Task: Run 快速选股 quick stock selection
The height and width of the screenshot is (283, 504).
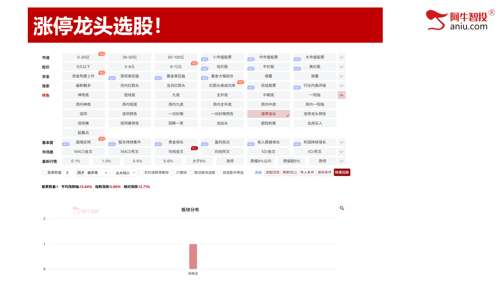Action: (x=342, y=172)
